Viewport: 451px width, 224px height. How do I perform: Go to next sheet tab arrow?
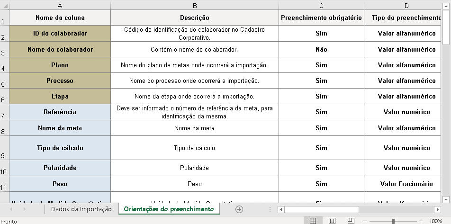pyautogui.click(x=24, y=209)
